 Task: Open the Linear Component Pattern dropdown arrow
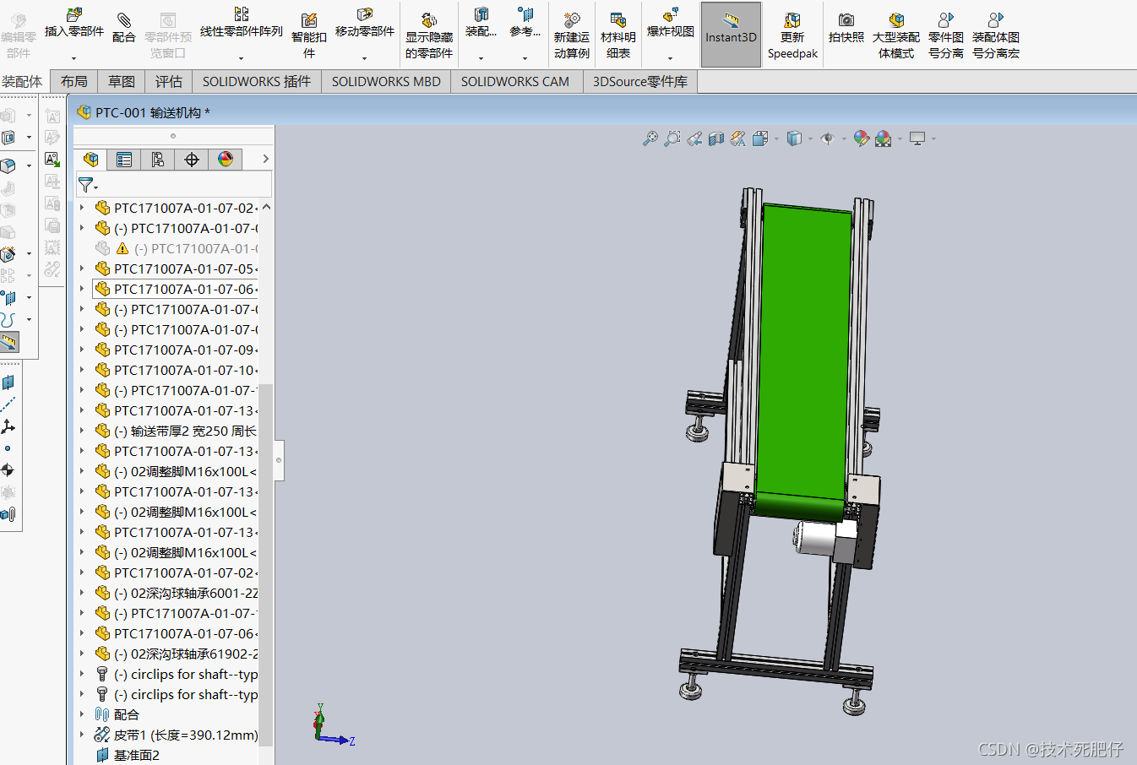[x=241, y=58]
